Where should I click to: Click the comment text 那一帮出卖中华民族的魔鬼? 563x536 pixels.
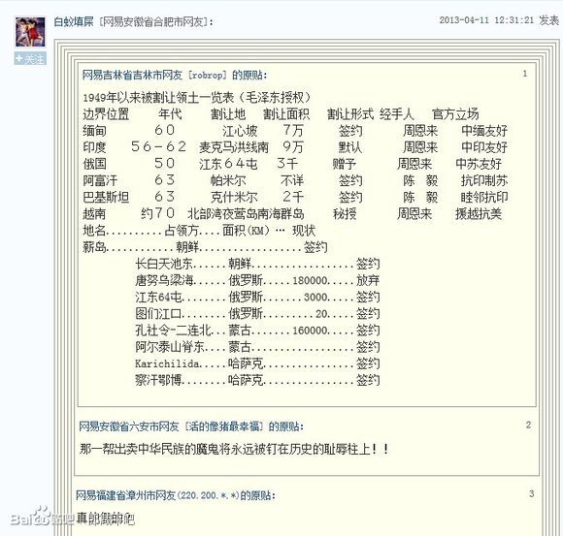235,449
